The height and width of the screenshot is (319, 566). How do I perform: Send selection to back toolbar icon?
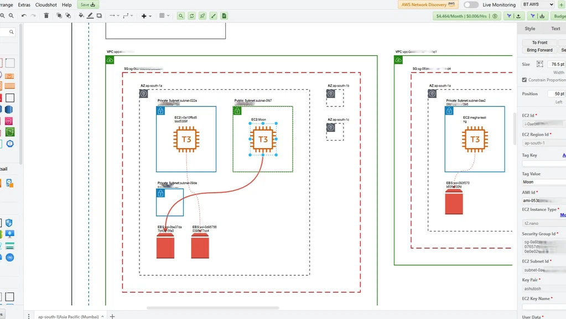point(68,16)
